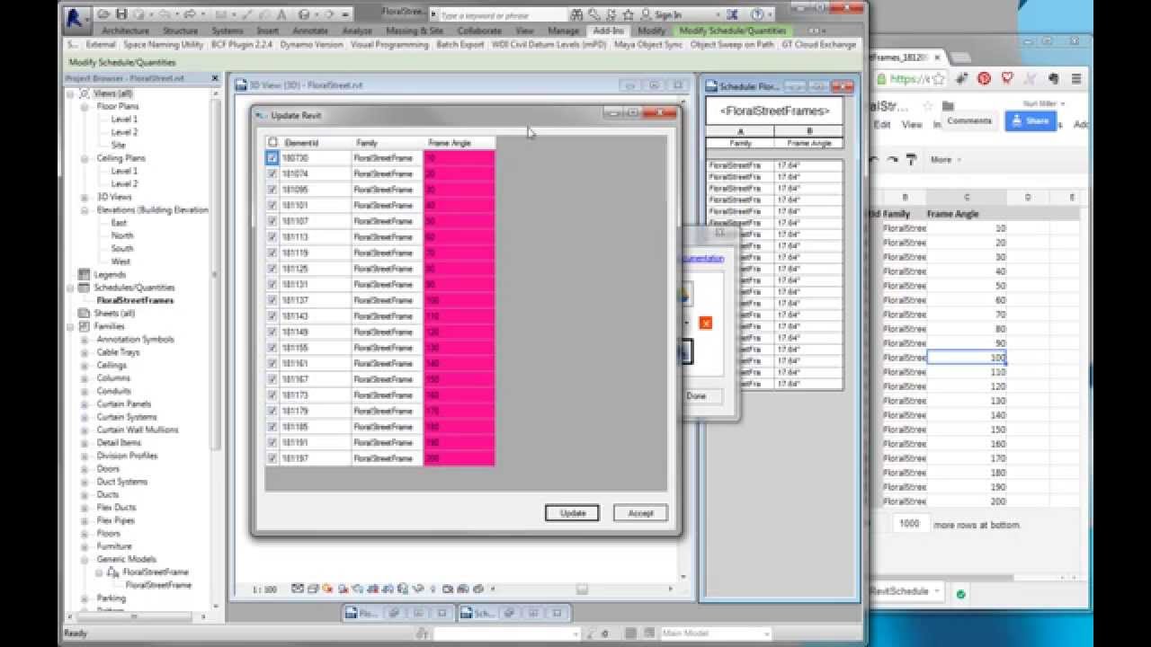Screen dimensions: 1151x647
Task: Click the Batch Export add-in button
Action: 460,45
